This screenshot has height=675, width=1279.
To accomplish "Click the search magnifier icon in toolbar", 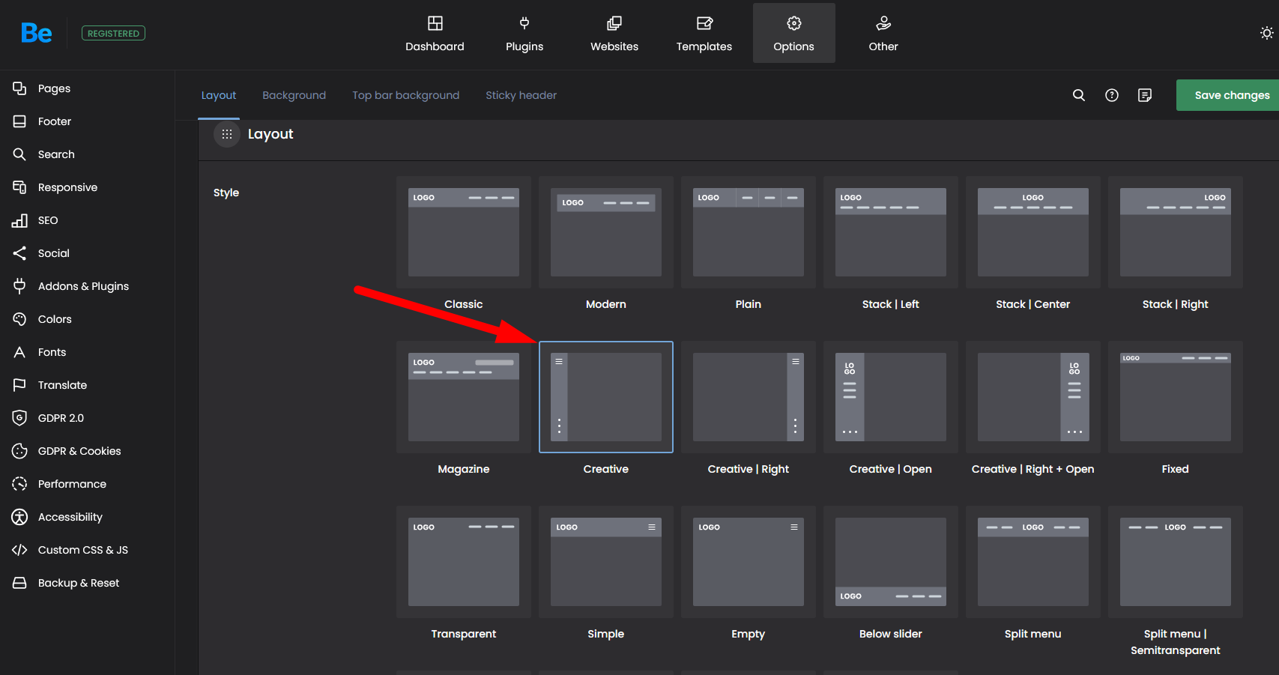I will click(x=1079, y=95).
